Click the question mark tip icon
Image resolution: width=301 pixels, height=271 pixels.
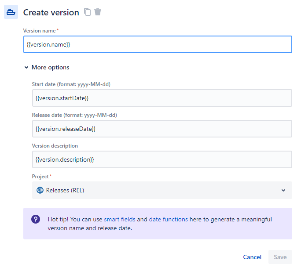point(36,219)
